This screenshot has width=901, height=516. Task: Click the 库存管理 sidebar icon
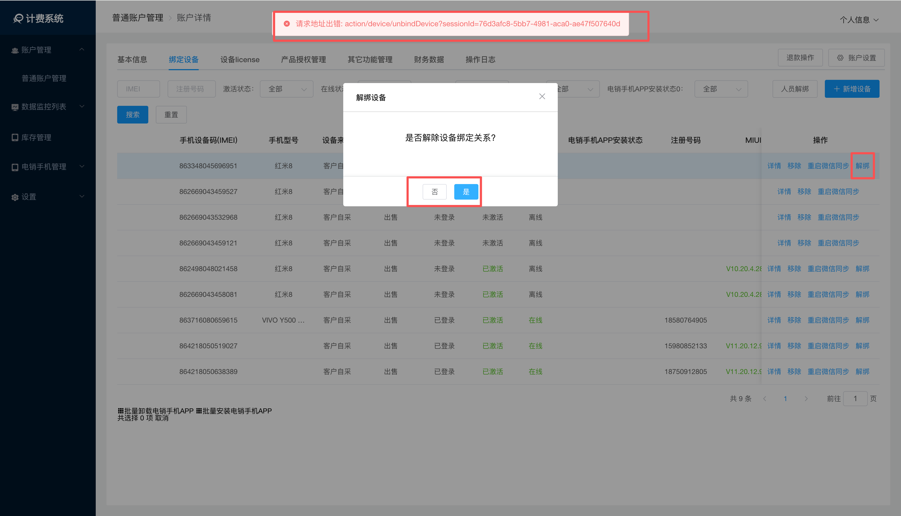point(15,137)
